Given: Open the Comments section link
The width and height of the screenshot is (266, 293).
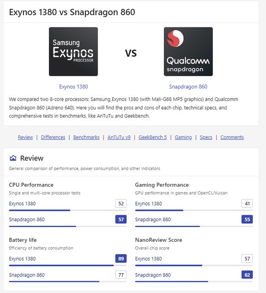Looking at the screenshot, I should click(x=232, y=137).
